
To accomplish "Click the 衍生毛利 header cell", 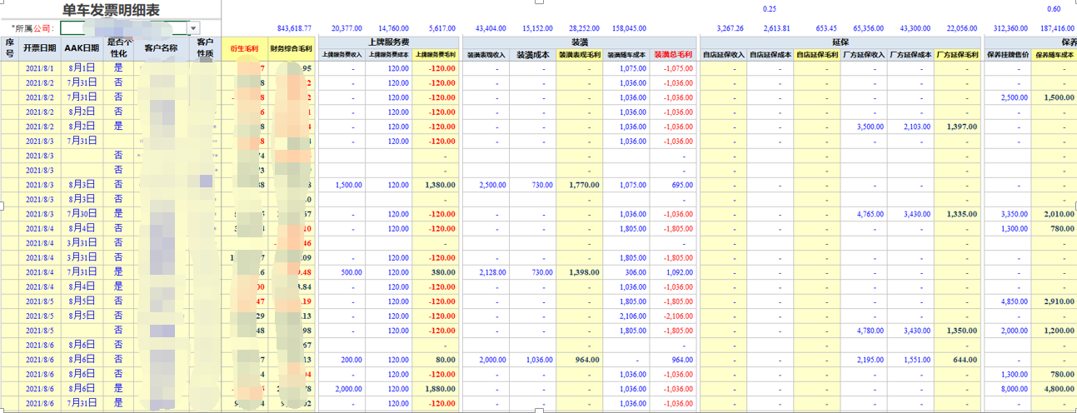I will (x=244, y=48).
